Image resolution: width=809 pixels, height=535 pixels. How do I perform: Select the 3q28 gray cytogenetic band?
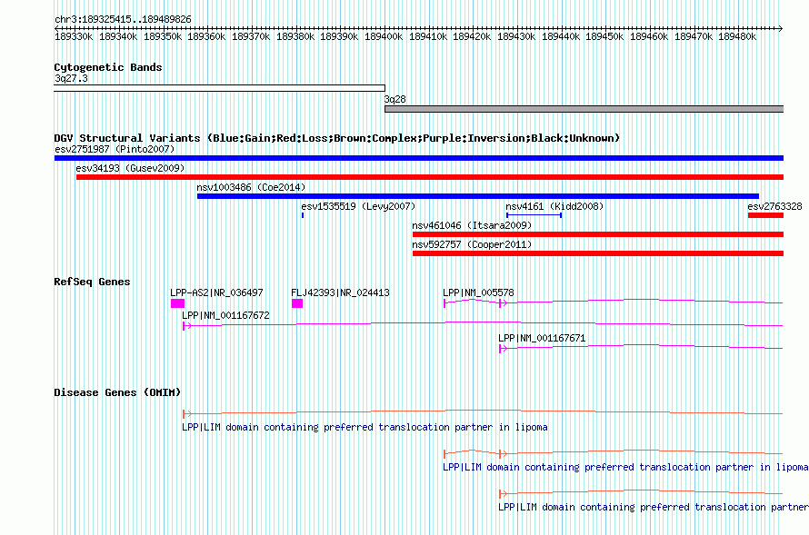584,109
